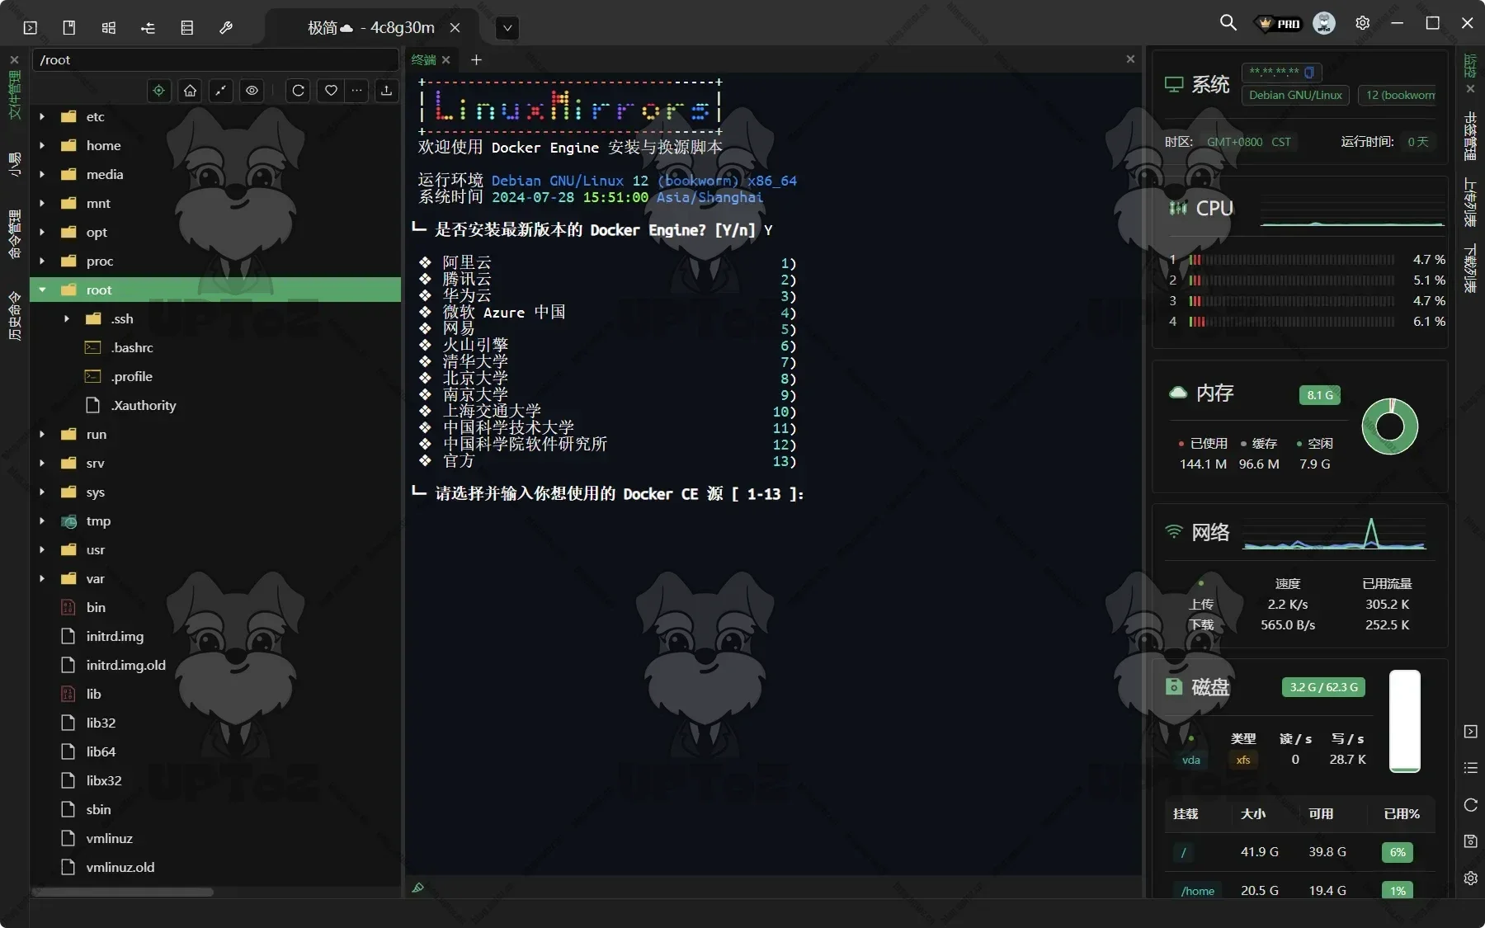
Task: Click the grid layout icon in top toolbar
Action: click(108, 27)
